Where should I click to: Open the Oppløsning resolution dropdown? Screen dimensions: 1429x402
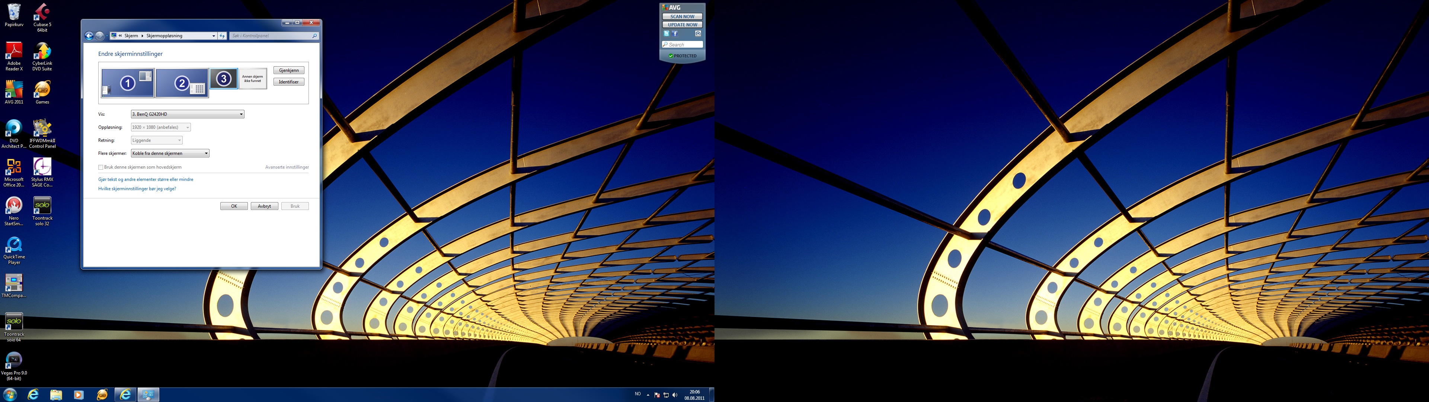160,127
